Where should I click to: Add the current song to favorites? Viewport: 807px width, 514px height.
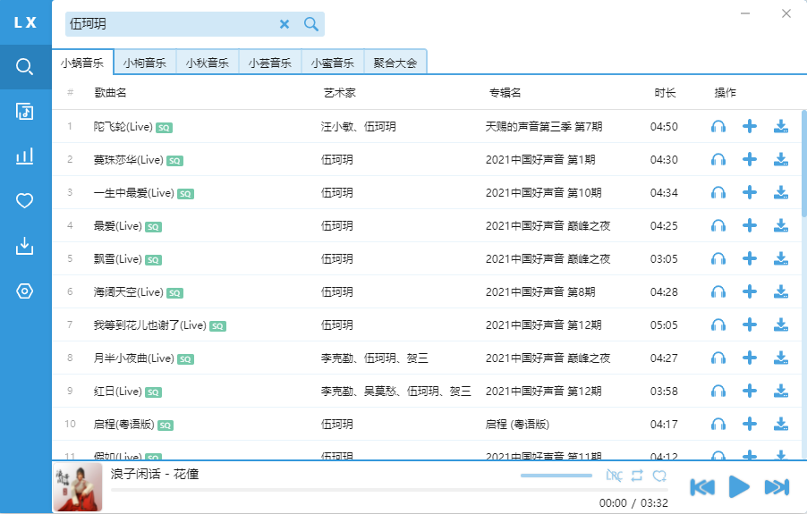660,476
